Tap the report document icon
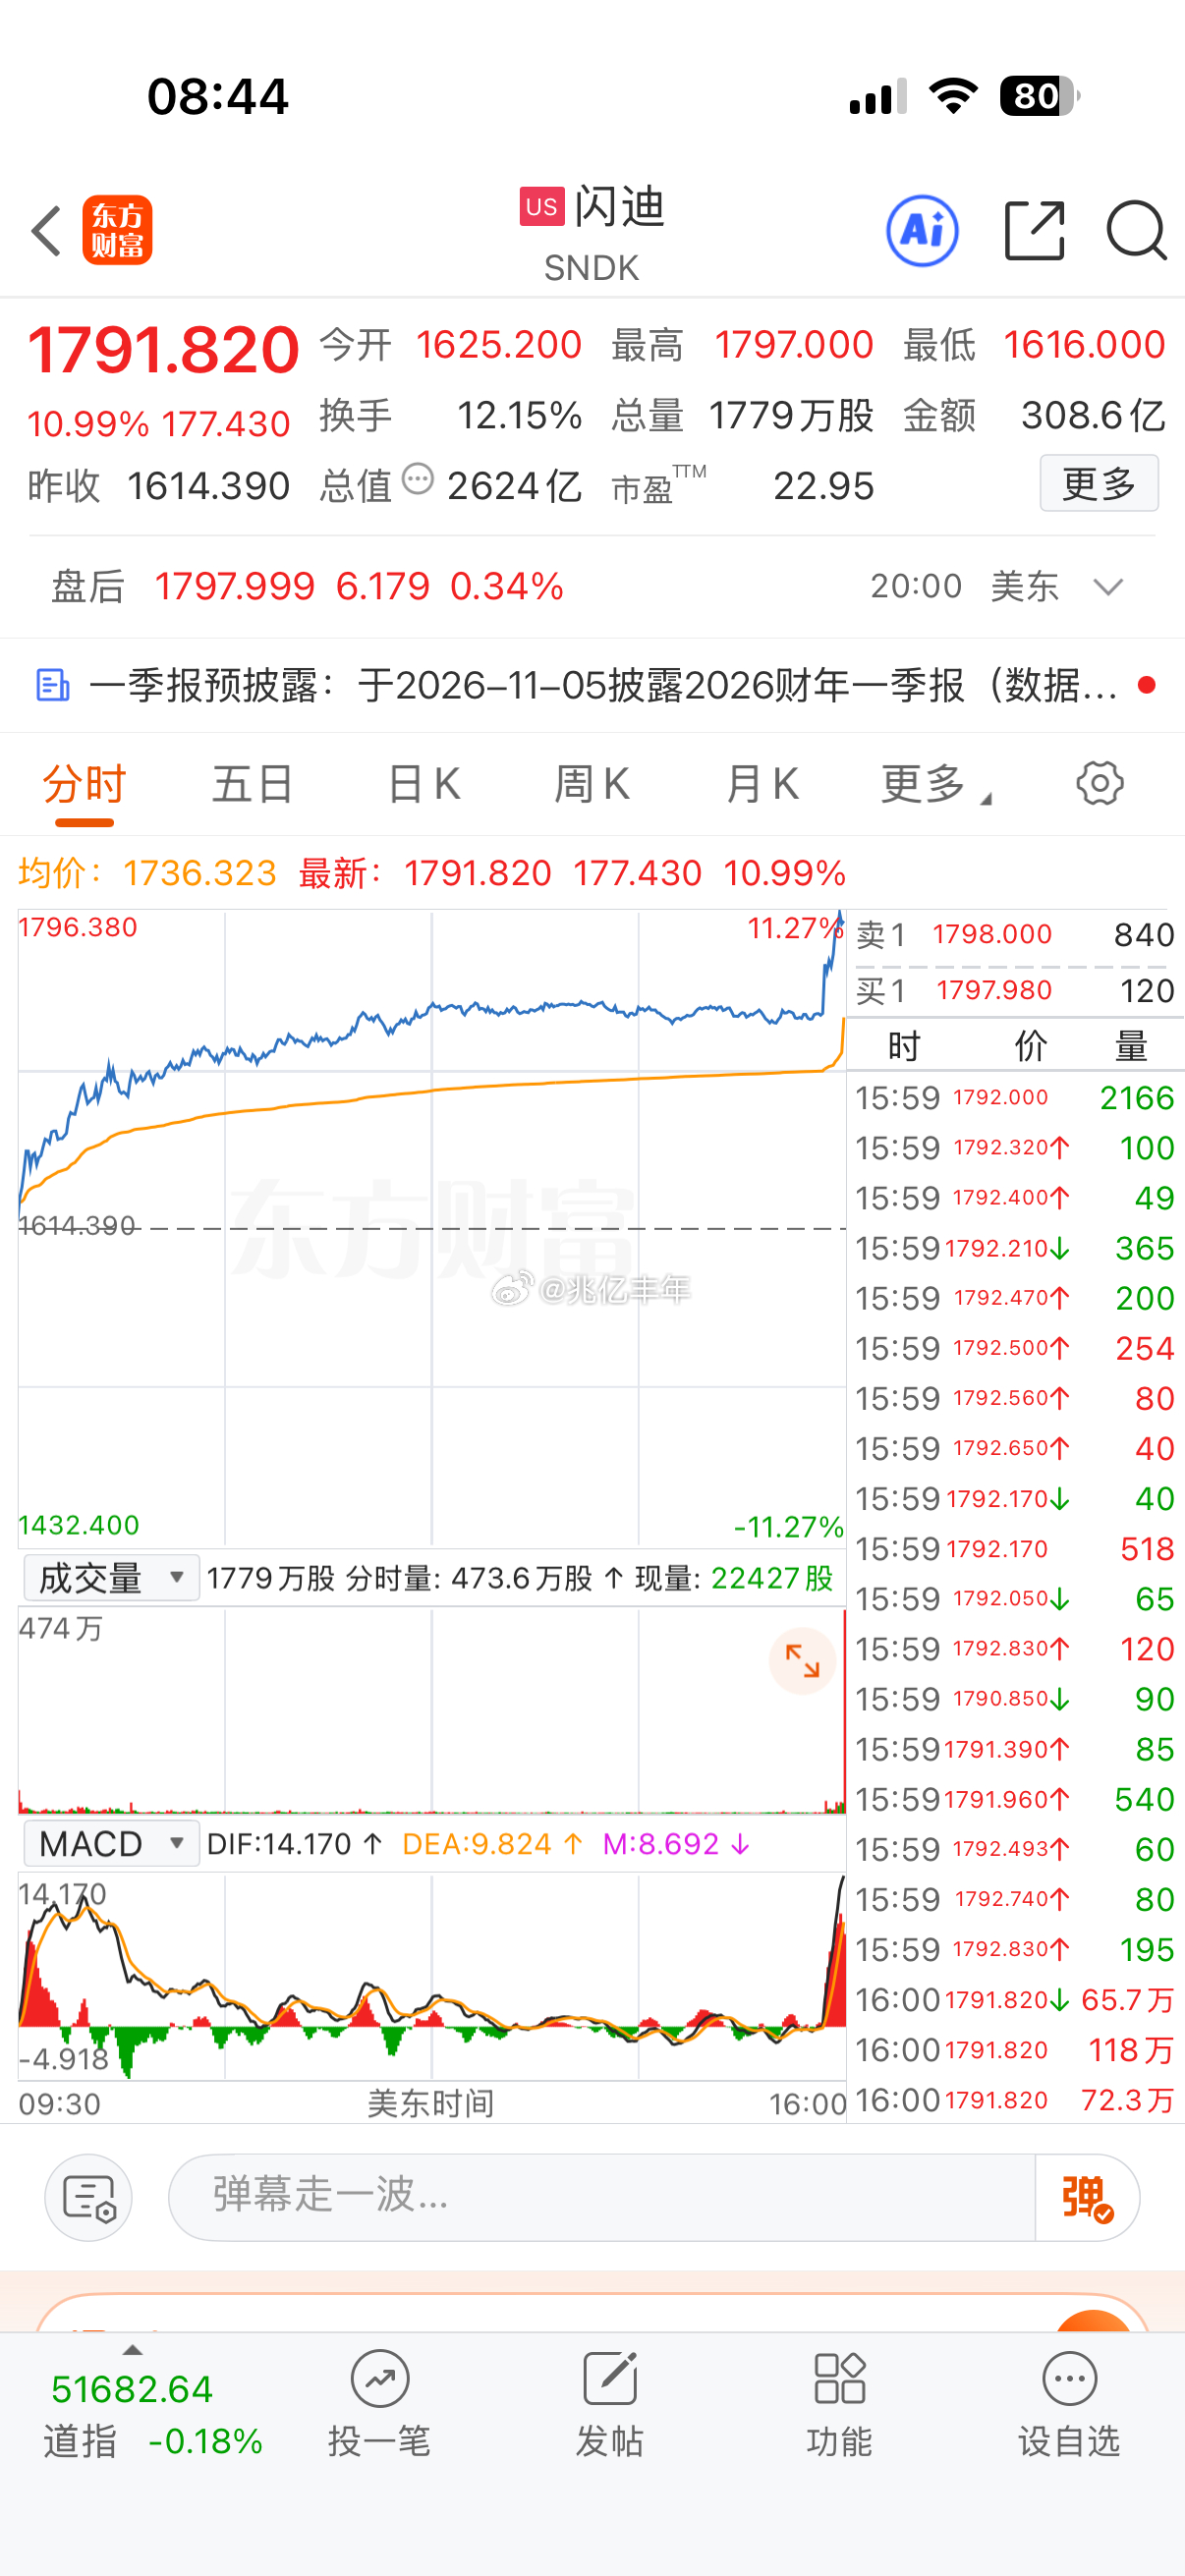Screen dimensions: 1185x2576 53,685
